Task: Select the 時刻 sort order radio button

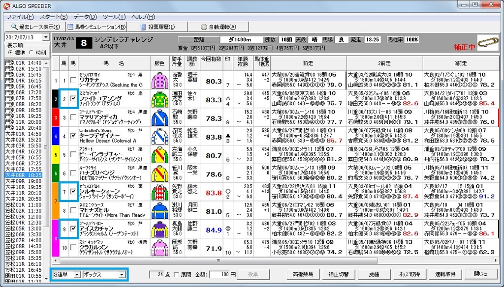Action: (x=31, y=52)
